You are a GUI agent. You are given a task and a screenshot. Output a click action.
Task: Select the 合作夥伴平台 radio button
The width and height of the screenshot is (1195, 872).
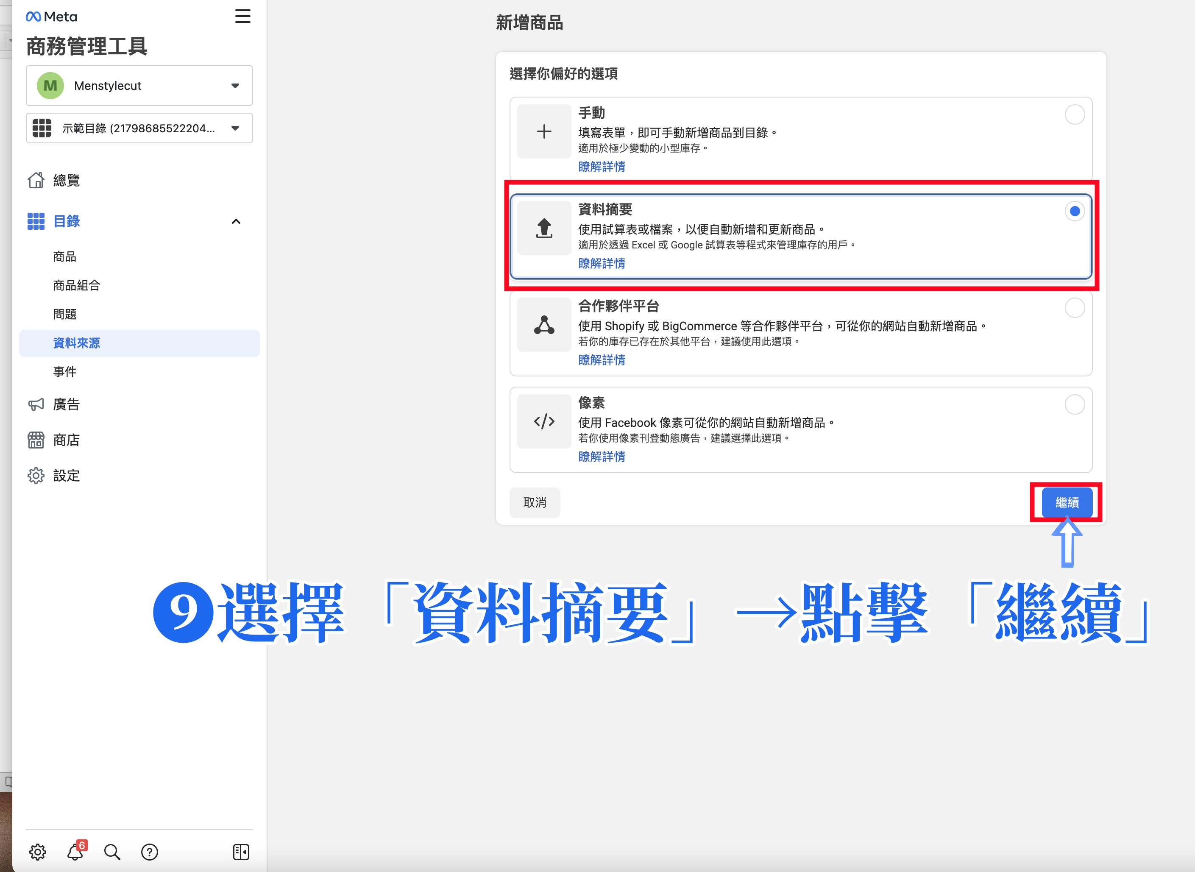tap(1075, 308)
